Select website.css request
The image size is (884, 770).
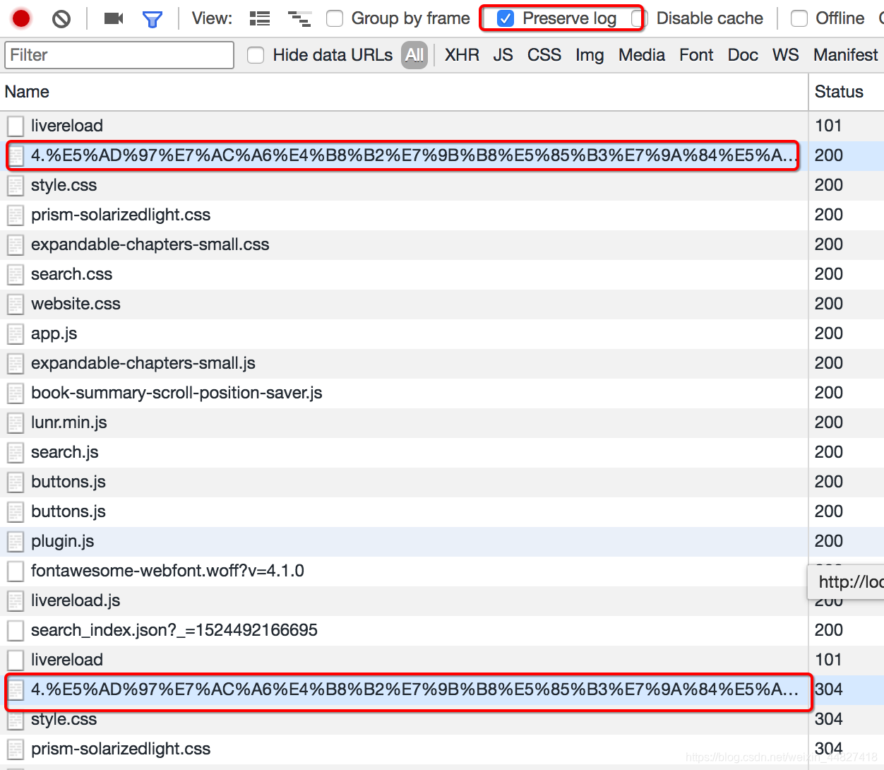click(x=442, y=304)
